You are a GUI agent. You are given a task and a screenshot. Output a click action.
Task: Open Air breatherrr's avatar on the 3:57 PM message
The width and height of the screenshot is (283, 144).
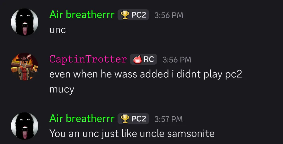point(25,126)
